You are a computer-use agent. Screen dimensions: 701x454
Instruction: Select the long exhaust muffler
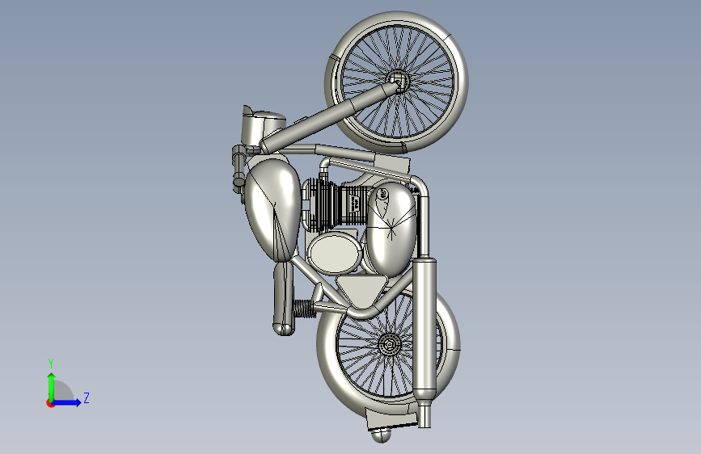pos(424,329)
